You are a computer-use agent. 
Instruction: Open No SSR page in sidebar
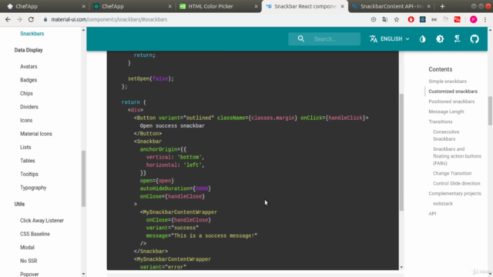click(29, 261)
